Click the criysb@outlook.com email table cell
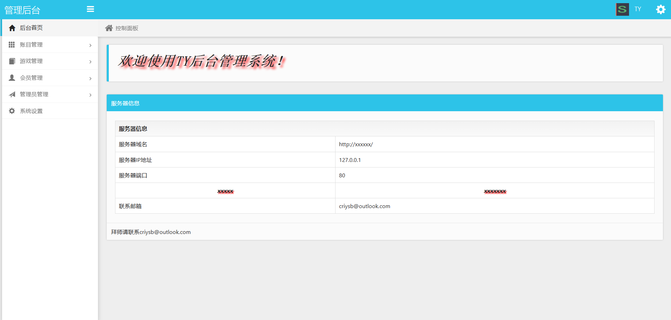 tap(364, 206)
